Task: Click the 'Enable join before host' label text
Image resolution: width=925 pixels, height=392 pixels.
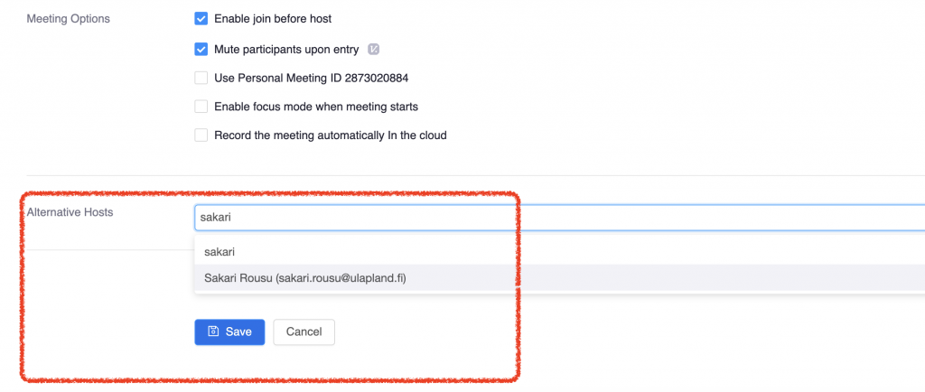Action: [x=273, y=19]
